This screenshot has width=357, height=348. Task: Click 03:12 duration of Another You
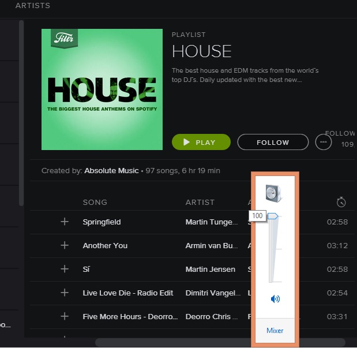click(x=337, y=246)
